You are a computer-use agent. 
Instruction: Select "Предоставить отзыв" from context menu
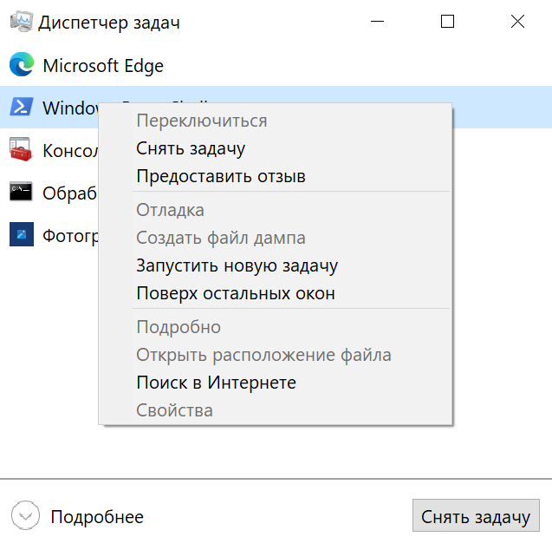coord(221,177)
